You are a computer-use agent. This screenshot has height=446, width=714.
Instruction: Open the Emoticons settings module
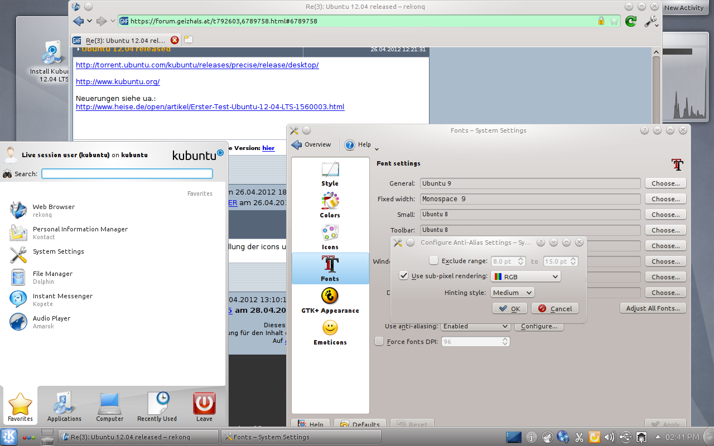click(330, 333)
